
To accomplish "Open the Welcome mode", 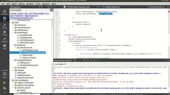I will click(5, 12).
